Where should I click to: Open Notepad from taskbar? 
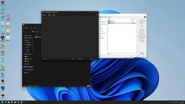click(21, 102)
